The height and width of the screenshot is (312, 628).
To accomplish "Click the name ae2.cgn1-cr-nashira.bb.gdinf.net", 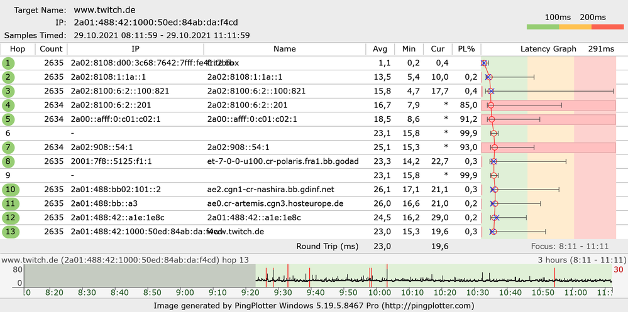I will 272,190.
